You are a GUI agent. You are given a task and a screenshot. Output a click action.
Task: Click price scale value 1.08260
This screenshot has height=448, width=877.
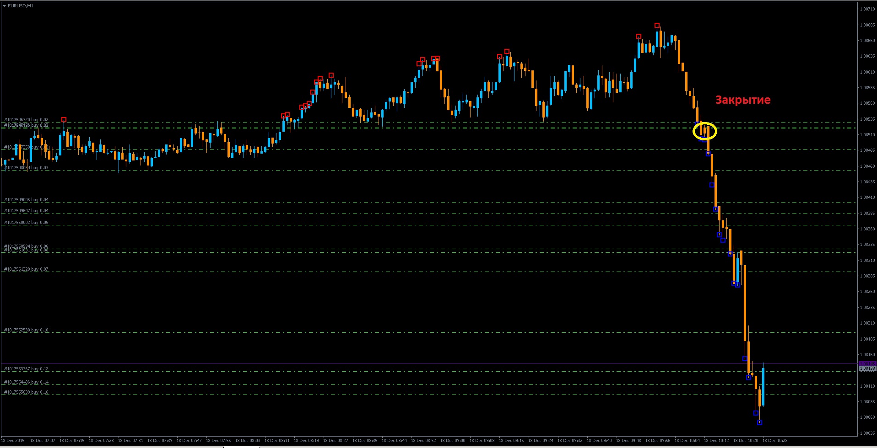point(868,292)
